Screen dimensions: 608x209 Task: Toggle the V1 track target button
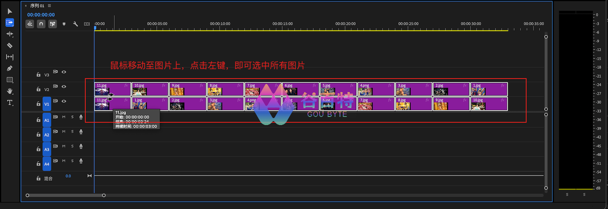47,104
